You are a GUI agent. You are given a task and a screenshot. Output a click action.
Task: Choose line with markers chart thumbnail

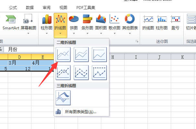click(x=63, y=73)
